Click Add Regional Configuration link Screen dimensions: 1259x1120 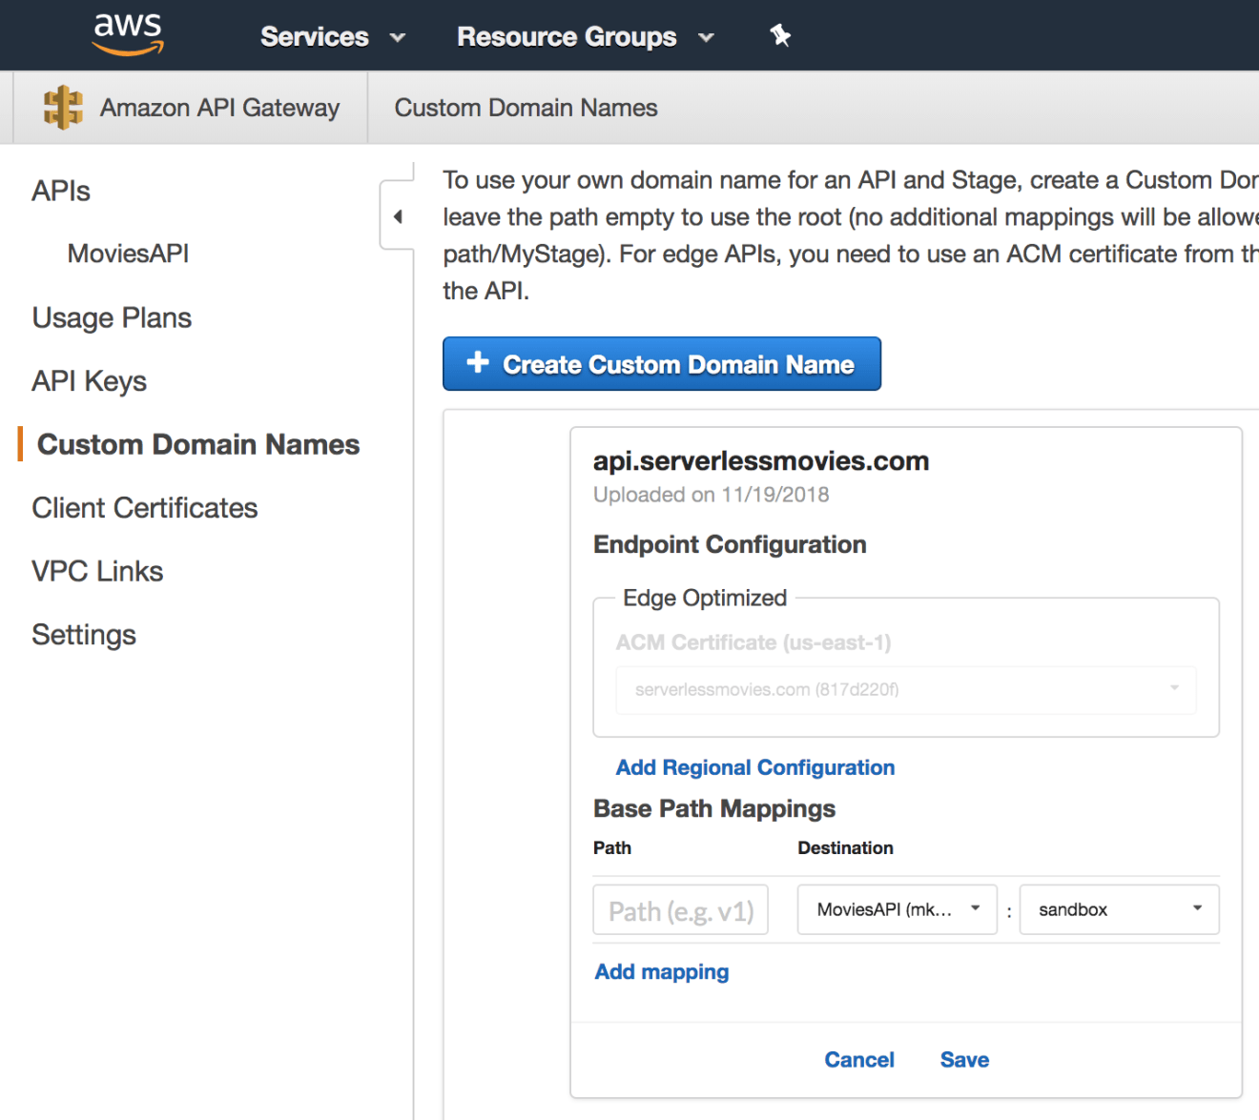point(755,767)
